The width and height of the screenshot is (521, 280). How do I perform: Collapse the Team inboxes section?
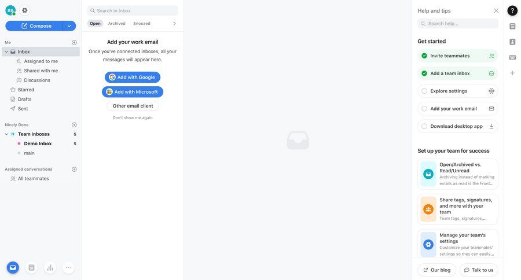(x=6, y=134)
